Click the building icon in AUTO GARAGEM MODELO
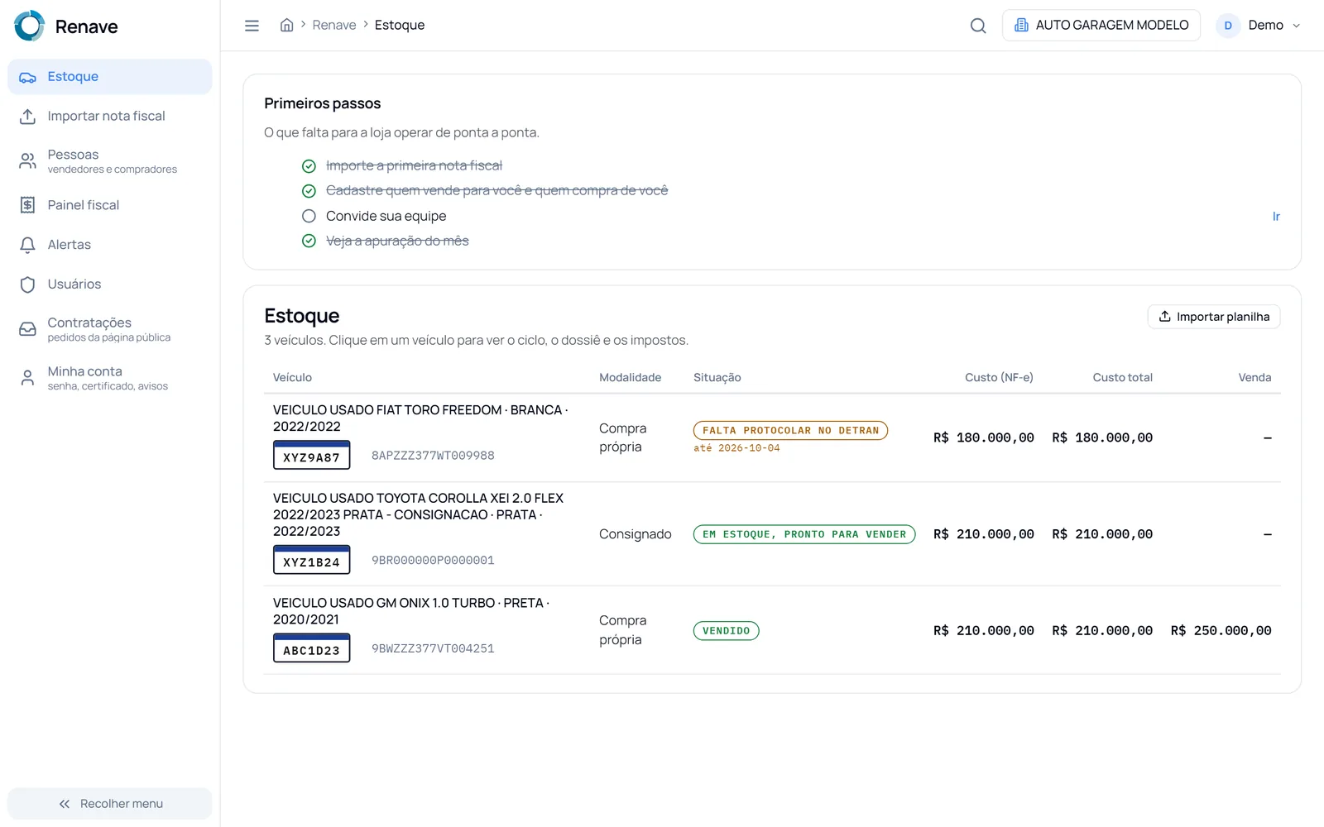Image resolution: width=1324 pixels, height=827 pixels. click(x=1021, y=25)
